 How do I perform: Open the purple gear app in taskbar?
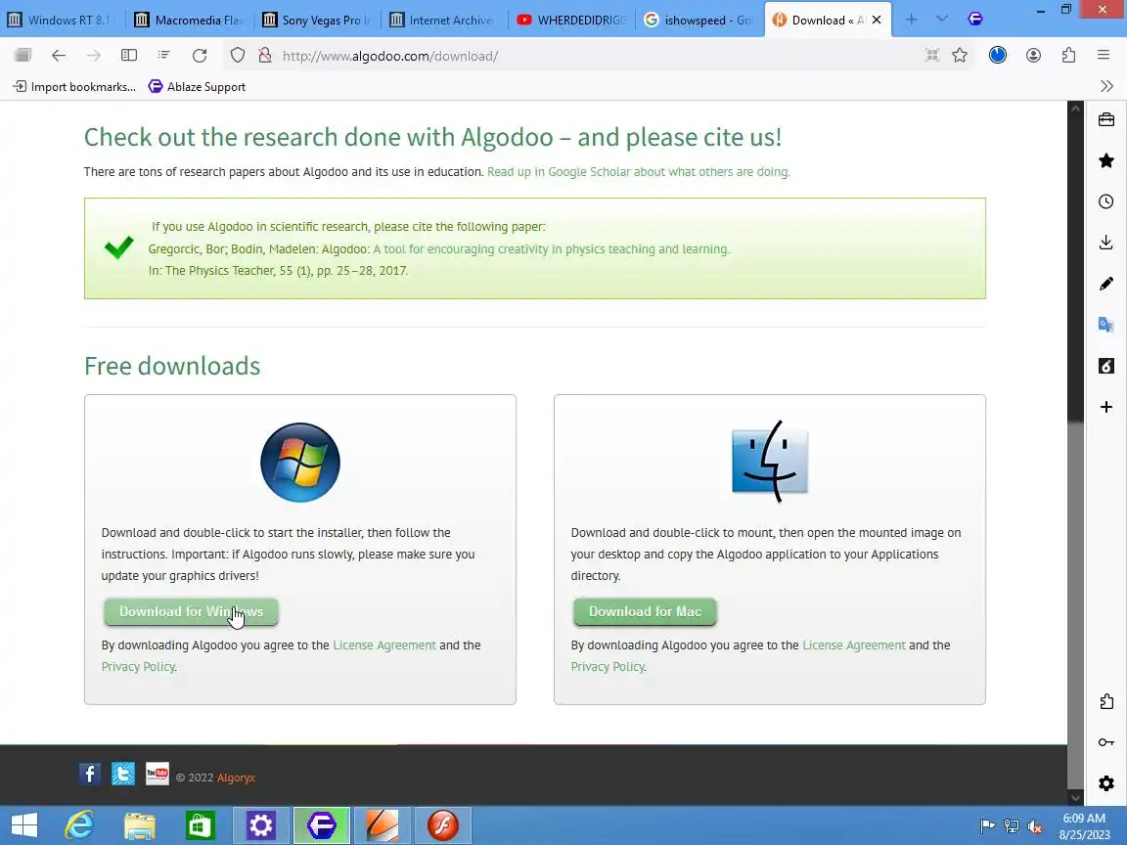click(261, 824)
